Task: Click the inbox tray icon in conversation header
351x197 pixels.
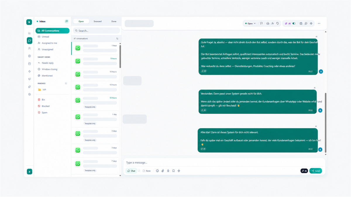Action: click(268, 23)
